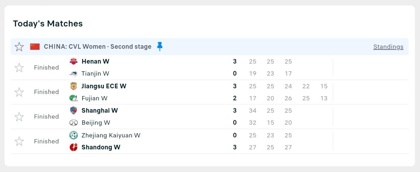Unpin the CVL Women league pin

(x=160, y=47)
